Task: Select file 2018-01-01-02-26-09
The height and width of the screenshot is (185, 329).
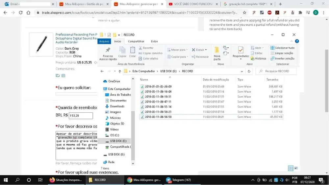Action: coord(158,86)
